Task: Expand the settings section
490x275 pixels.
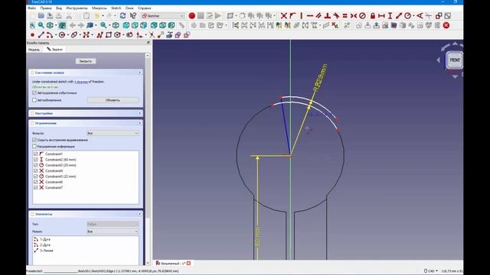Action: coord(139,113)
